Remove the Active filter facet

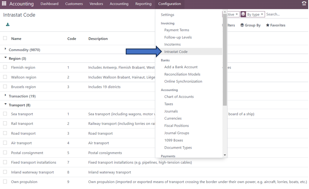237,14
